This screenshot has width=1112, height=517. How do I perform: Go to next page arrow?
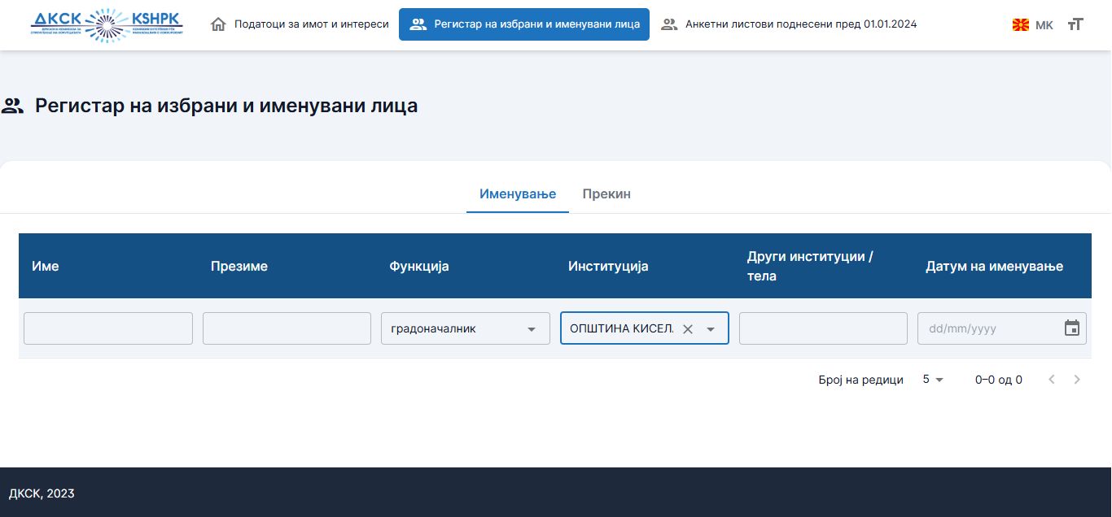1078,380
